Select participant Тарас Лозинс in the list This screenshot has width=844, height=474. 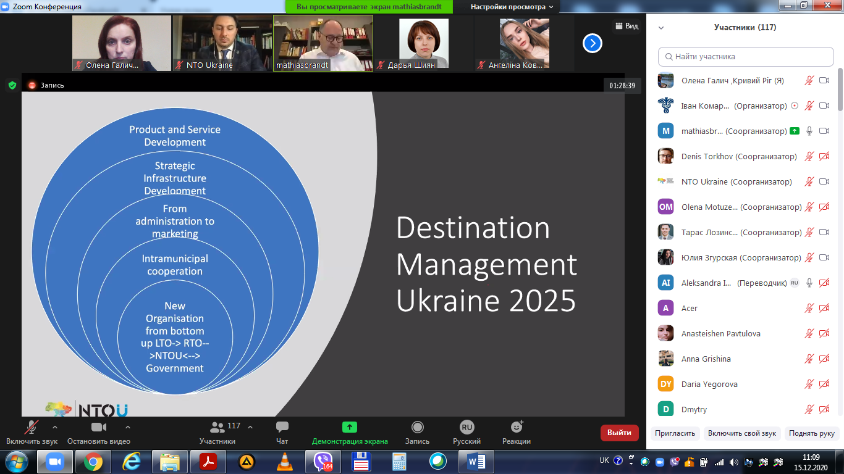point(743,232)
